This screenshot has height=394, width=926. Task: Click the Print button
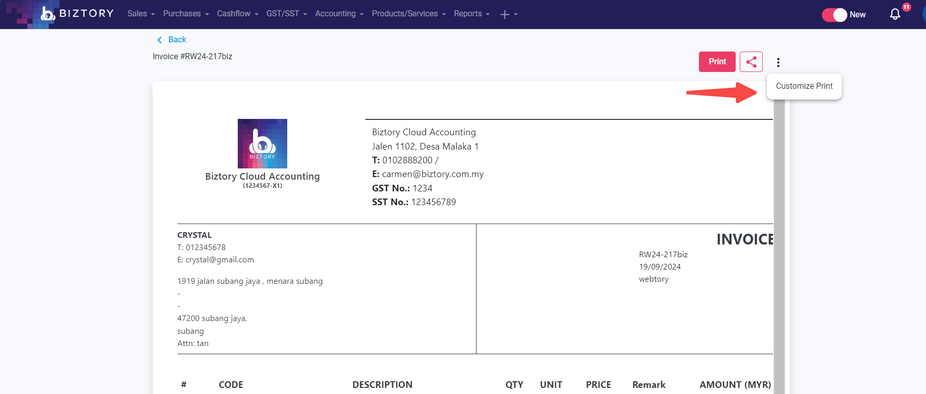(717, 62)
